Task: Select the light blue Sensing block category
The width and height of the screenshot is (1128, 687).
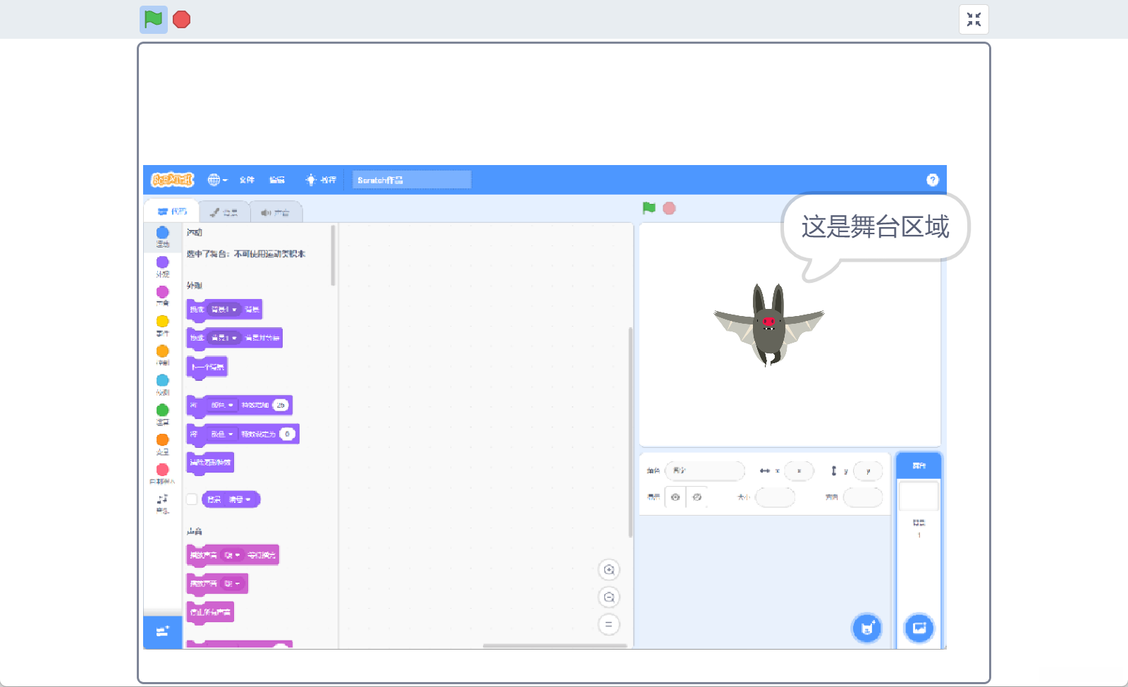Action: coord(163,385)
